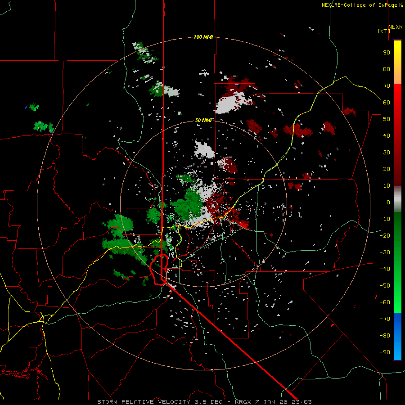
Task: Click the -40 value on the legend
Action: [385, 269]
